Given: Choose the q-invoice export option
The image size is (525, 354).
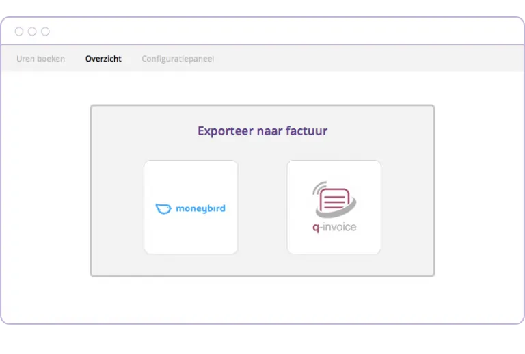Looking at the screenshot, I should pos(334,207).
